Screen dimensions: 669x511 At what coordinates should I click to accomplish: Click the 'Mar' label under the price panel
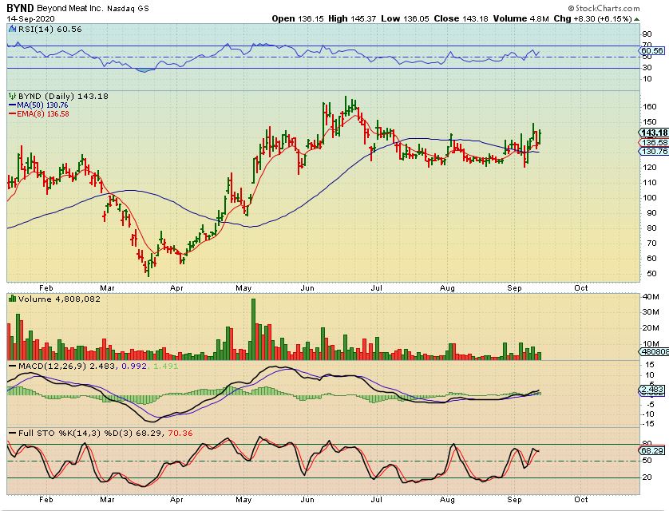107,288
